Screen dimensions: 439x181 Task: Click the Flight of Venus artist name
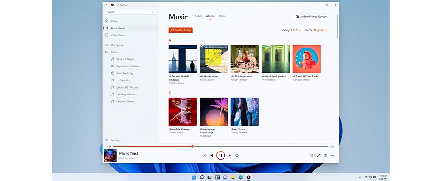coord(177,83)
